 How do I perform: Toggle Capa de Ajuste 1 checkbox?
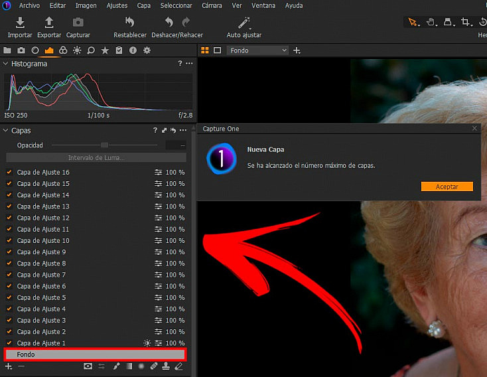(9, 342)
